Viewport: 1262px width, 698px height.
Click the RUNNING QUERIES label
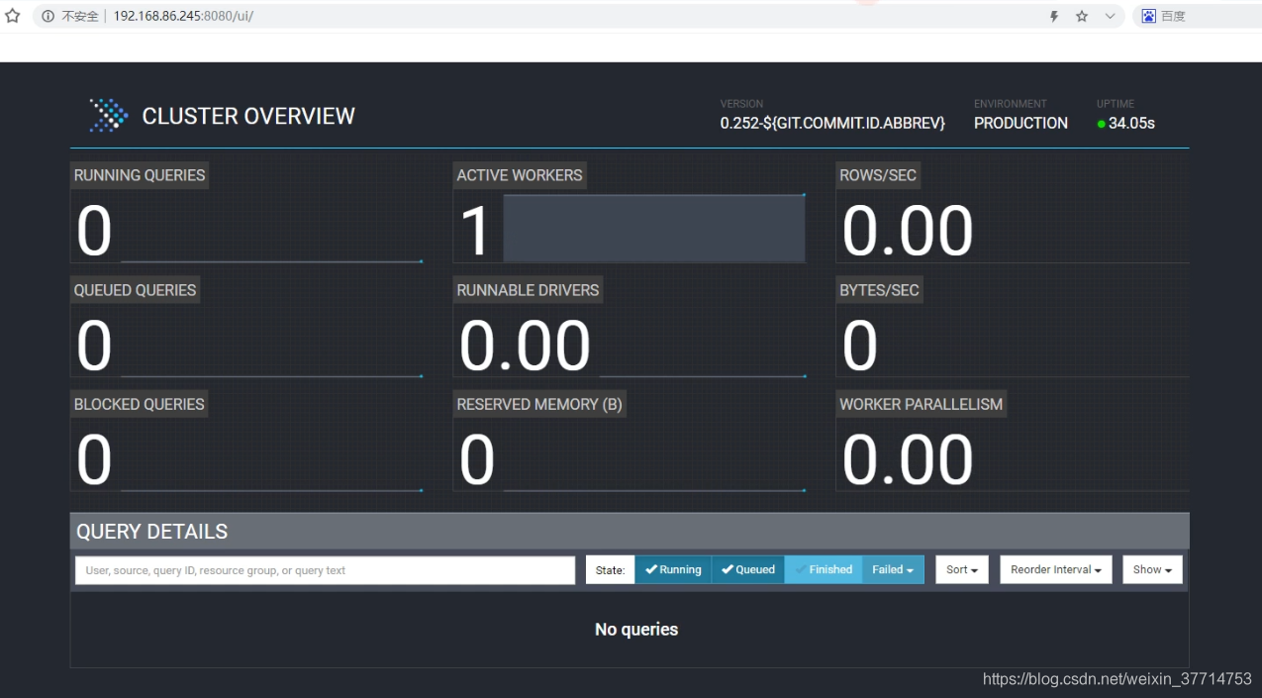(140, 175)
